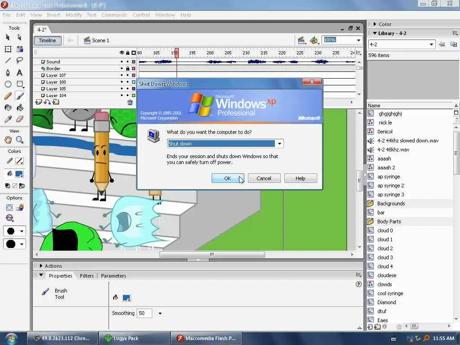Collapse the Library - 4-2 panel
This screenshot has height=345, width=460.
375,33
